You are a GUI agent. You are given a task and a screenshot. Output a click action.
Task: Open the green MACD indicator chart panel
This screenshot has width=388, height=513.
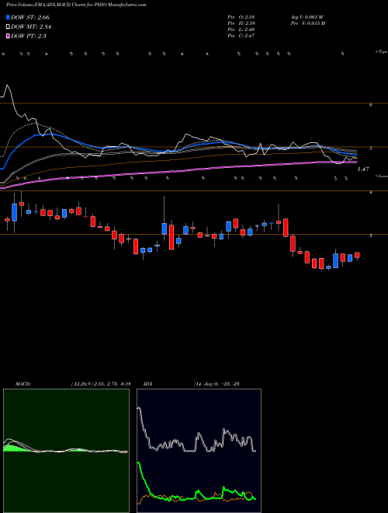point(66,451)
